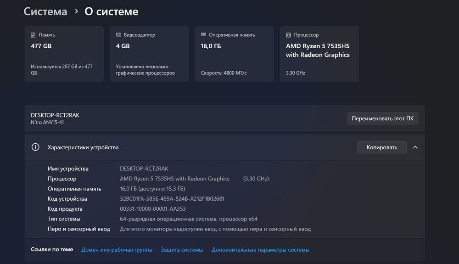459x264 pixels.
Task: Click the Ссылки по теме label
Action: 52,249
